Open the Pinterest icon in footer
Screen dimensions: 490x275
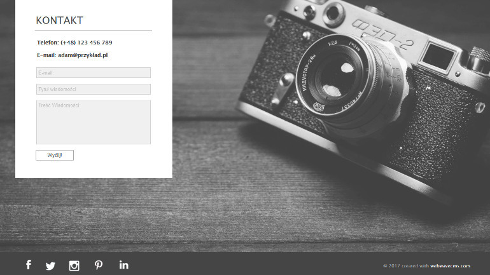coord(99,265)
